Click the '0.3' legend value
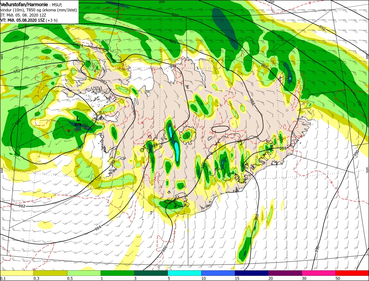369x281 pixels. [36, 278]
